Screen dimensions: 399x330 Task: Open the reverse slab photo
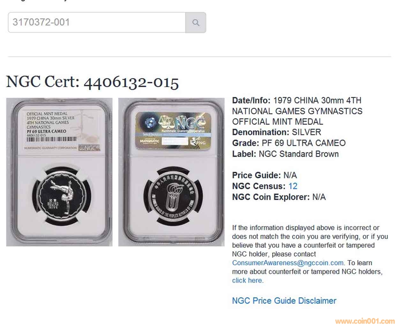coord(171,172)
